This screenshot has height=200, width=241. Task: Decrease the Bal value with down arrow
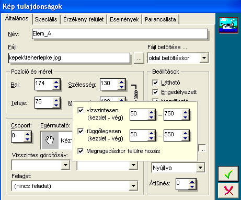56,87
